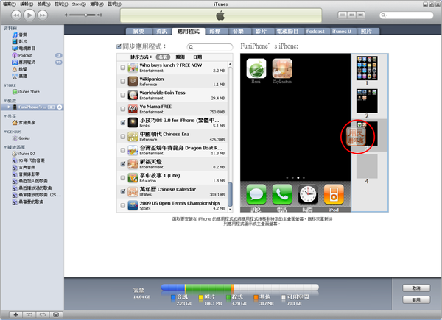The image size is (442, 320).
Task: Sort apps by 類別 category
Action: [180, 57]
